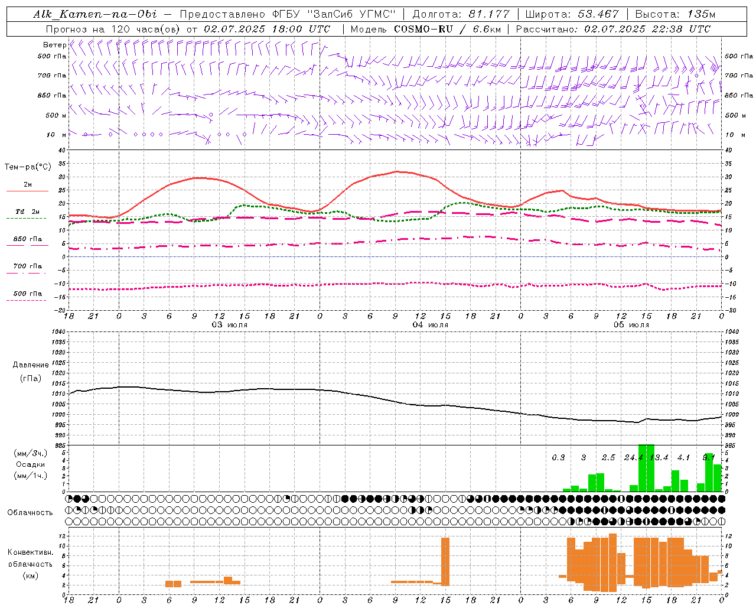The width and height of the screenshot is (756, 605).
Task: Click the station name Alk_Kamen-na-Obi
Action: point(95,14)
